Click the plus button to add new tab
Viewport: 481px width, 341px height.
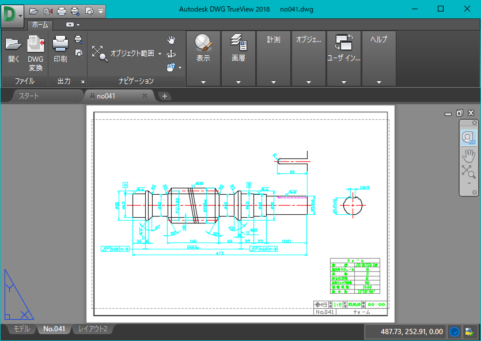[x=165, y=96]
